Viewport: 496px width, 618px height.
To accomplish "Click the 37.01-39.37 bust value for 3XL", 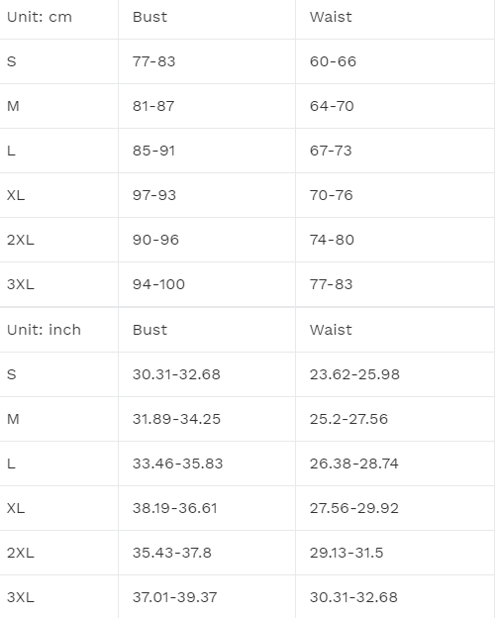I will pyautogui.click(x=175, y=597).
